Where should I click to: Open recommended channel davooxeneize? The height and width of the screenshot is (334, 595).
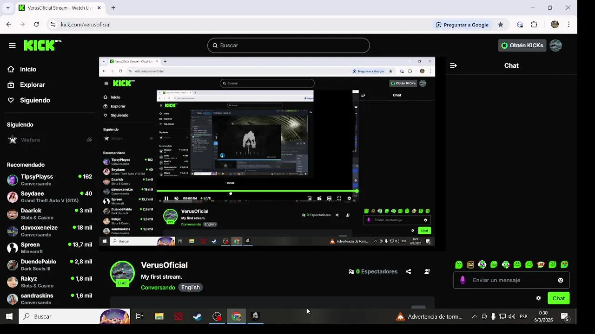pos(49,231)
